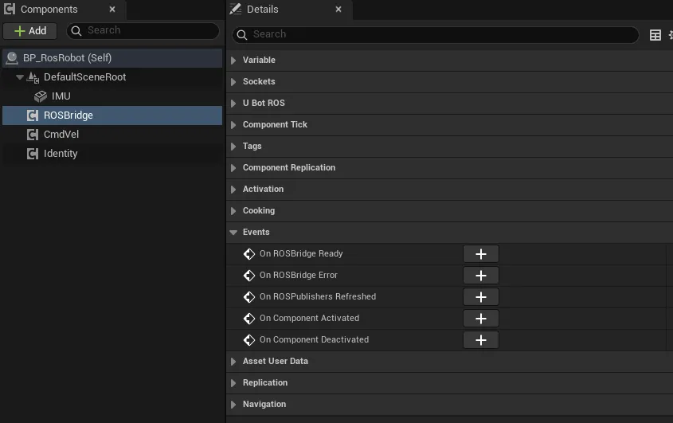Viewport: 673px width, 423px height.
Task: Click the Components tab icon
Action: click(10, 9)
